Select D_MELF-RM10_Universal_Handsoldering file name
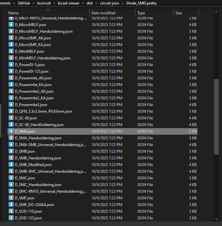 51,18
